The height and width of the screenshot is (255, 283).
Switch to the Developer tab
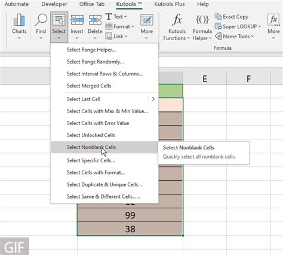click(x=54, y=4)
